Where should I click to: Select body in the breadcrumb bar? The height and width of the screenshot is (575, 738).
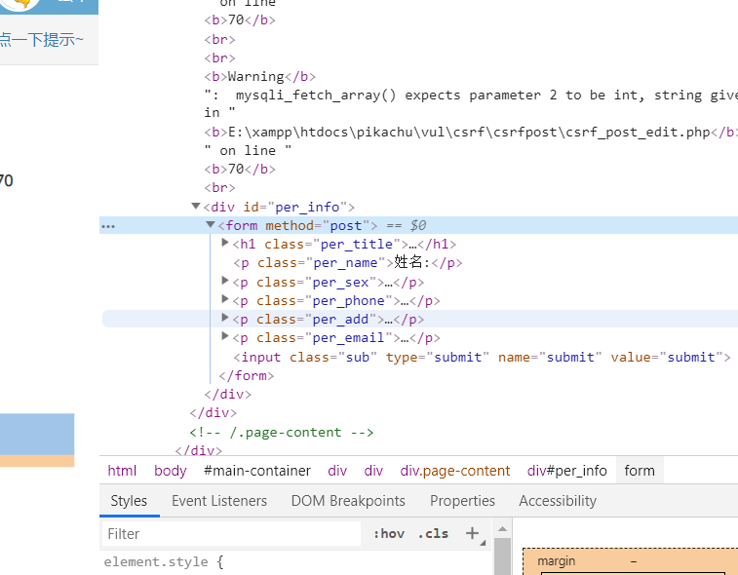[x=171, y=471]
